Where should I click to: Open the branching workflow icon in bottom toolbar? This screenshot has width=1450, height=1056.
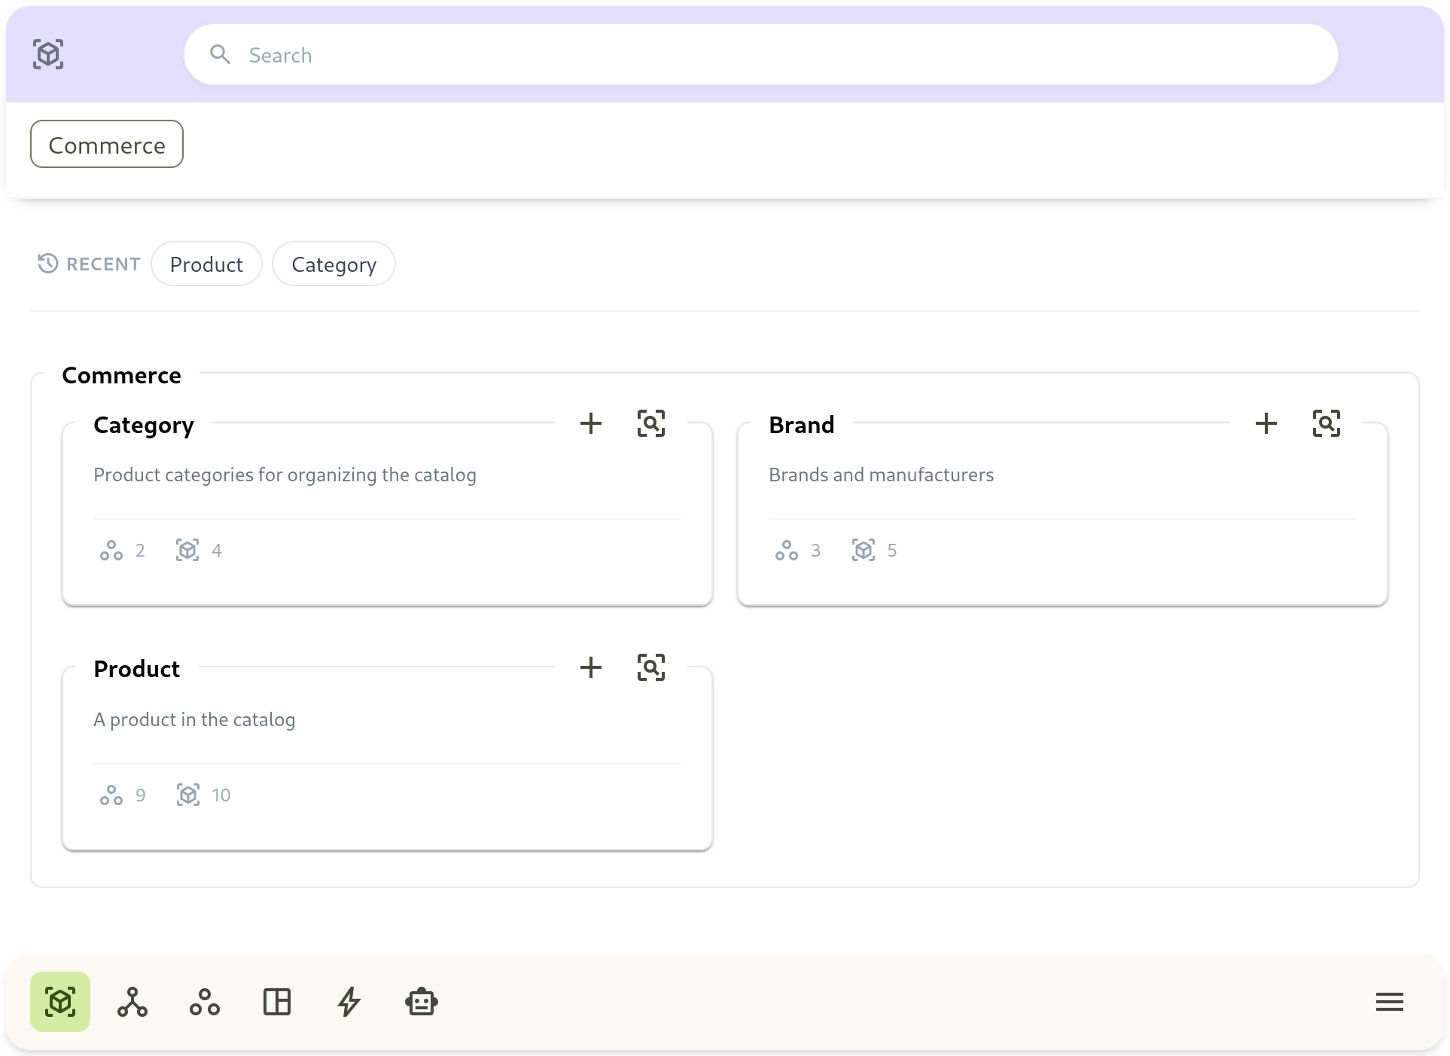pos(133,1002)
